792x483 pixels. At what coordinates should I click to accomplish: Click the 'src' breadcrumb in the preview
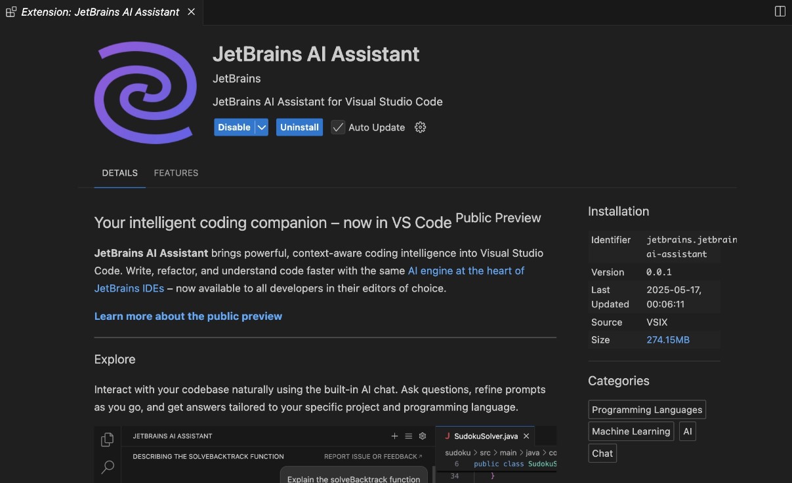click(x=486, y=453)
